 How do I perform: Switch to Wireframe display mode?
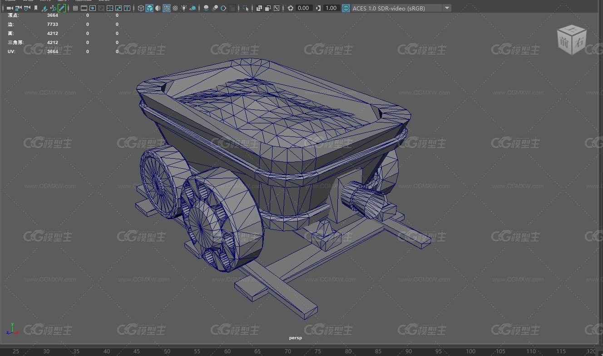(141, 8)
